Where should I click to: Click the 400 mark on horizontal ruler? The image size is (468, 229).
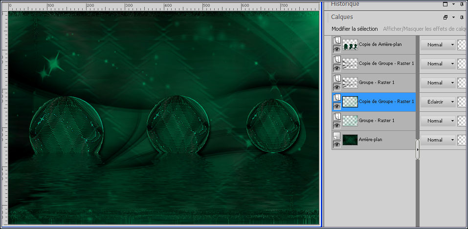tap(168, 6)
